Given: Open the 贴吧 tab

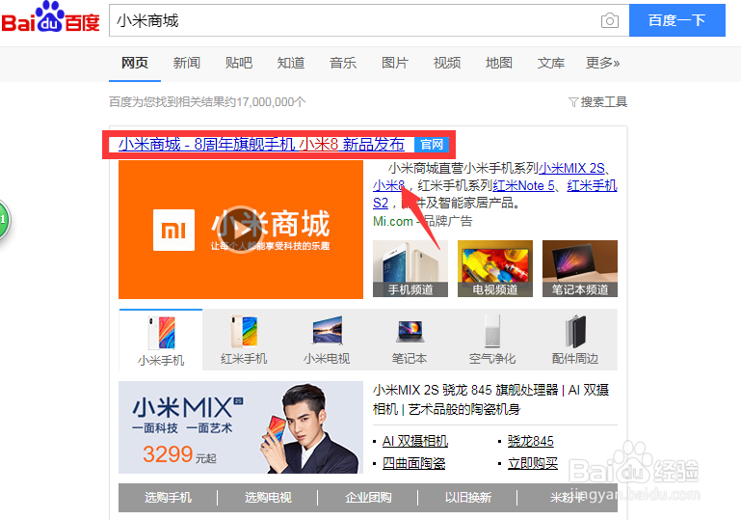Looking at the screenshot, I should [x=239, y=63].
